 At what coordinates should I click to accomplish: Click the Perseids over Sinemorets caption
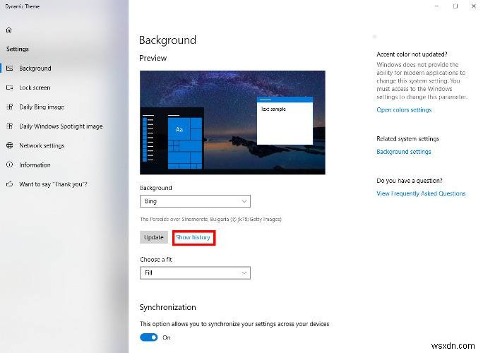pos(210,219)
